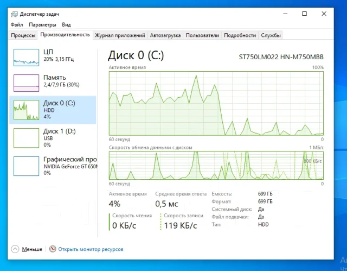Click the Диск 0 (C:) HDD sidebar label
The image size is (347, 271).
(x=59, y=110)
